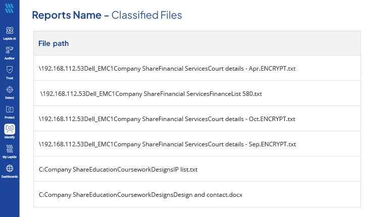Select the Trust shield icon
Image resolution: width=369 pixels, height=217 pixels.
pos(10,70)
